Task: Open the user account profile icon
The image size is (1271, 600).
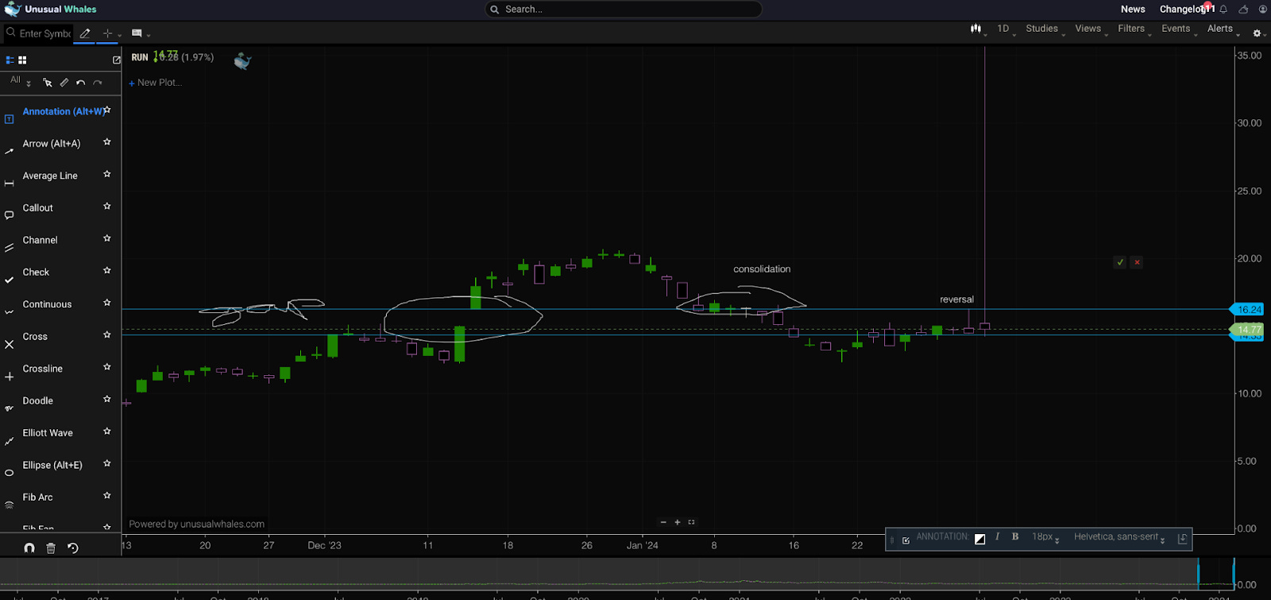Action: click(x=1262, y=10)
